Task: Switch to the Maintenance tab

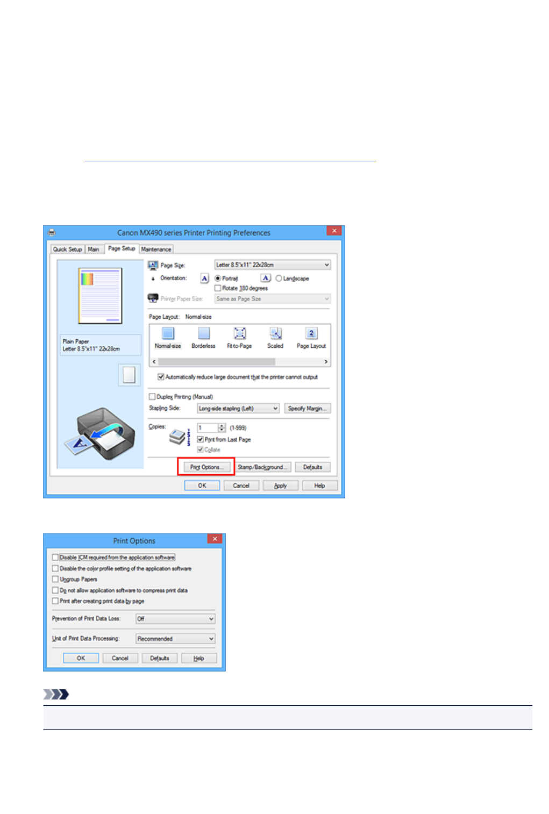Action: pos(156,249)
